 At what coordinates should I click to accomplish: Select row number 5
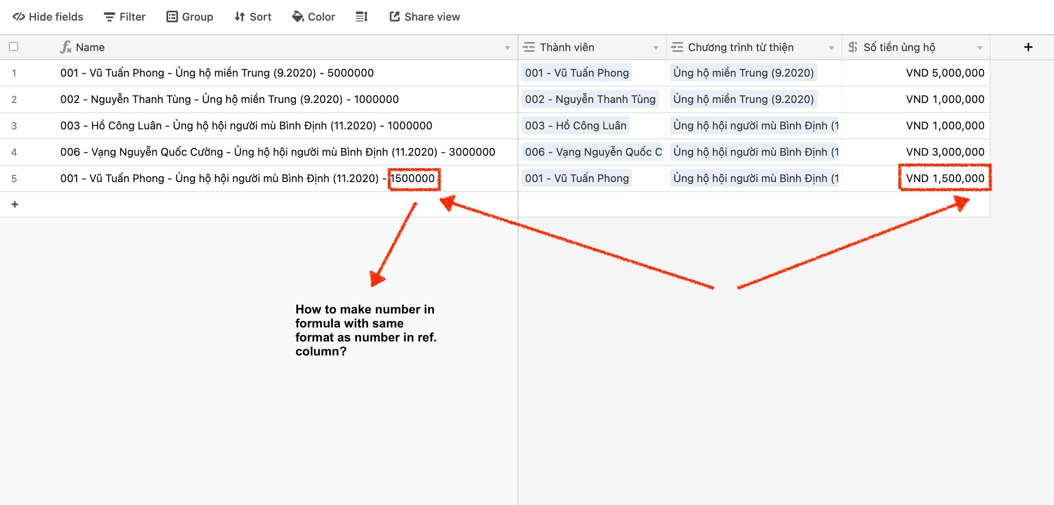pyautogui.click(x=14, y=179)
